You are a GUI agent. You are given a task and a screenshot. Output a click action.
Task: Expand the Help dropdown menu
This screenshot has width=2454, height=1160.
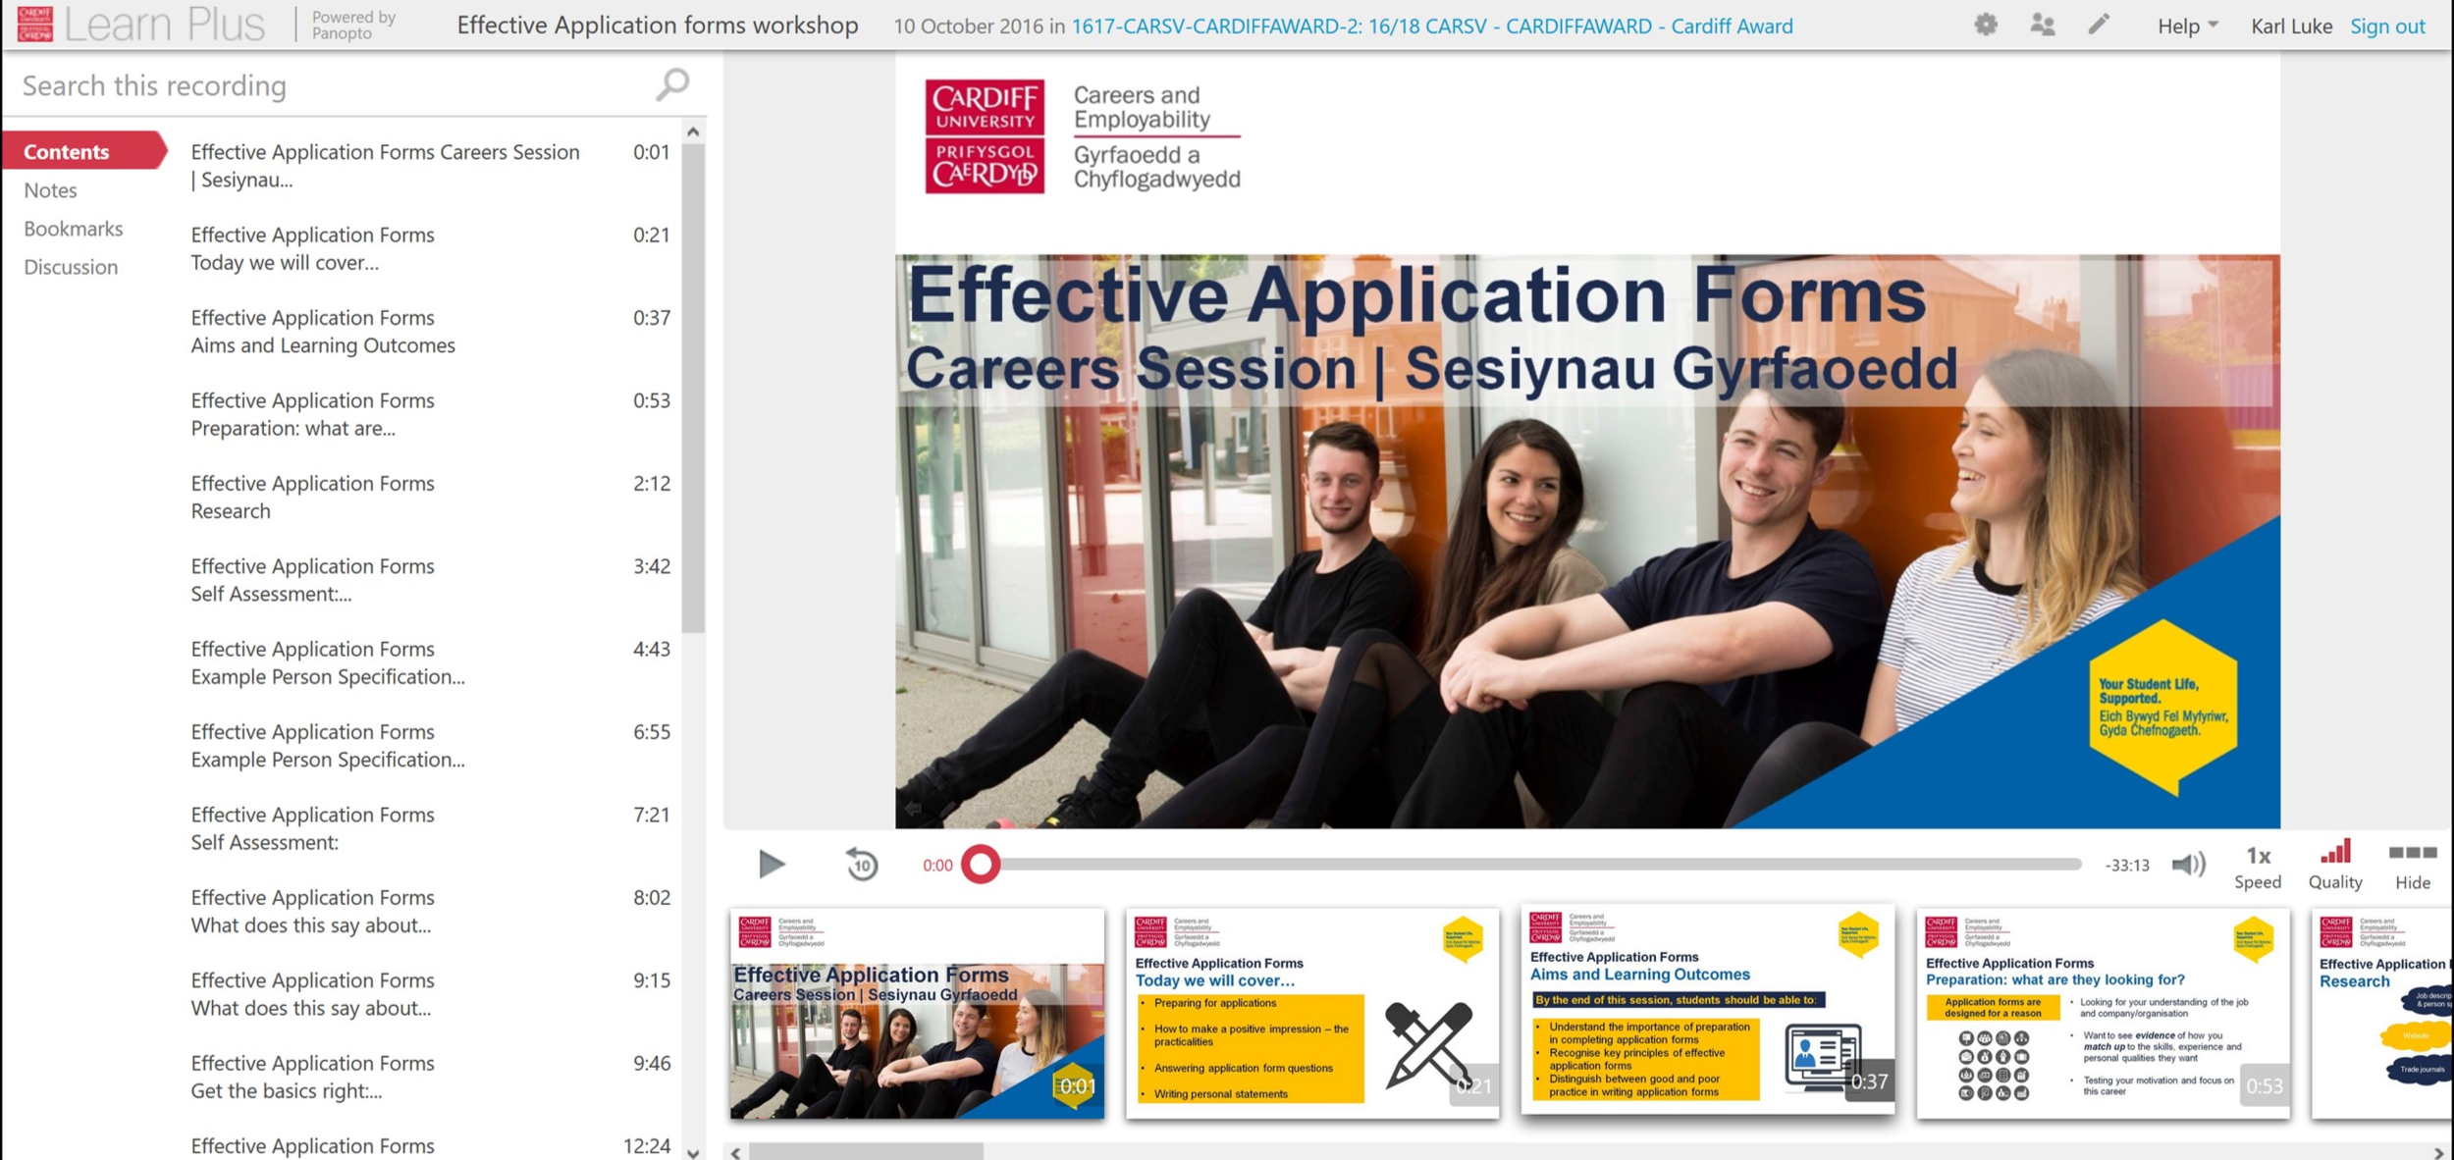point(2186,26)
